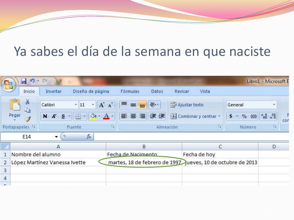Viewport: 294px width, 220px height.
Task: Increase decimal places
Action: pyautogui.click(x=264, y=116)
